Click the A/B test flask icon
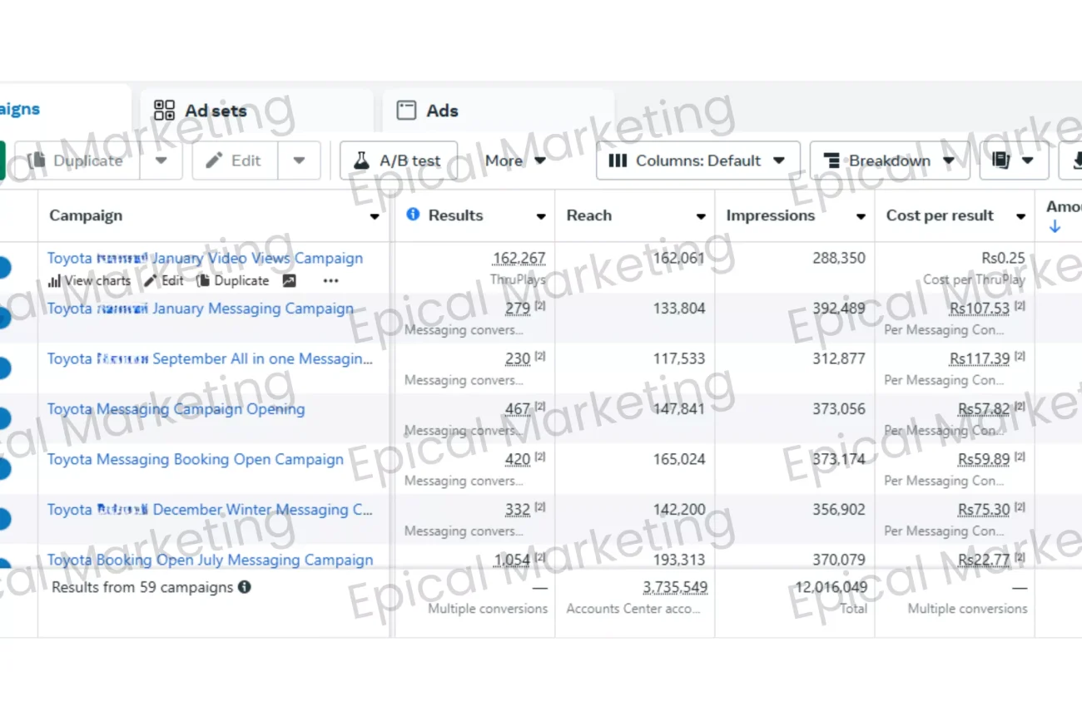The image size is (1082, 721). tap(360, 160)
